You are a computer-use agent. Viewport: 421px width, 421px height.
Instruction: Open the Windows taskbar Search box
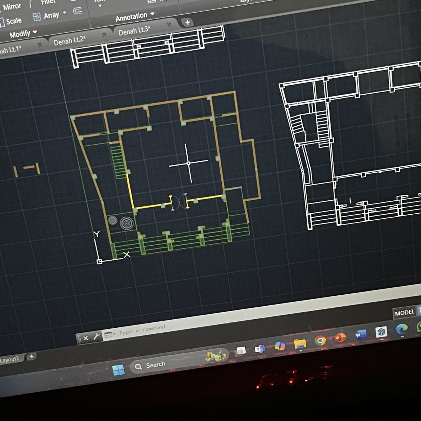[x=179, y=361]
